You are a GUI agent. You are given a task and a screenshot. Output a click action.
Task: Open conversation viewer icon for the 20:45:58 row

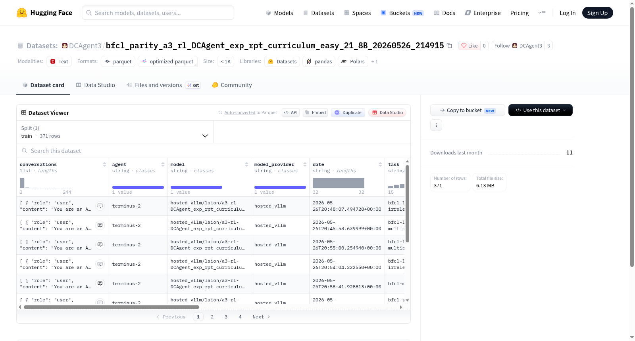(x=100, y=225)
